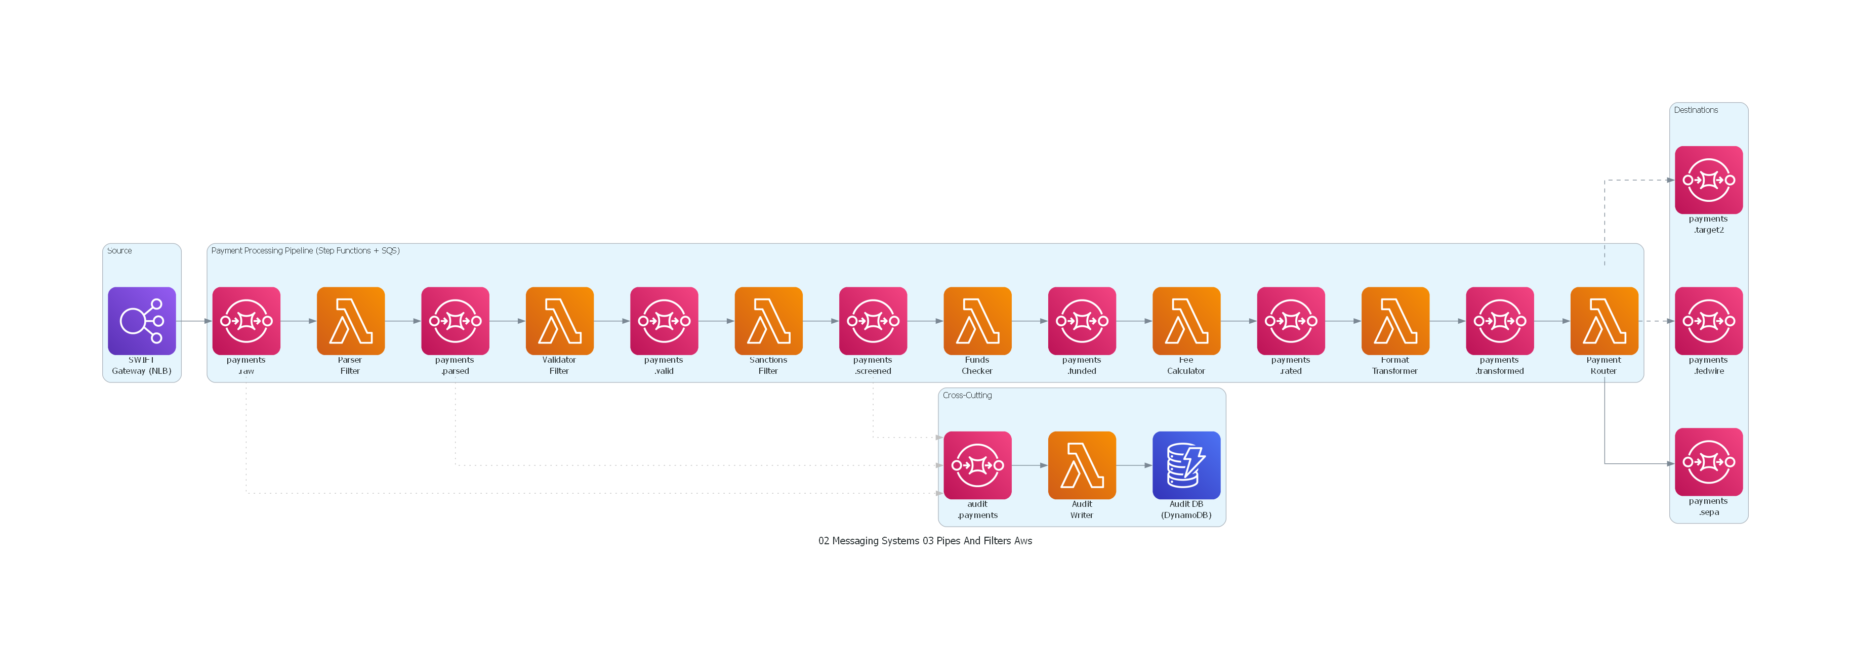The width and height of the screenshot is (1851, 648).
Task: Click the payments.sepa destination queue
Action: (1708, 461)
